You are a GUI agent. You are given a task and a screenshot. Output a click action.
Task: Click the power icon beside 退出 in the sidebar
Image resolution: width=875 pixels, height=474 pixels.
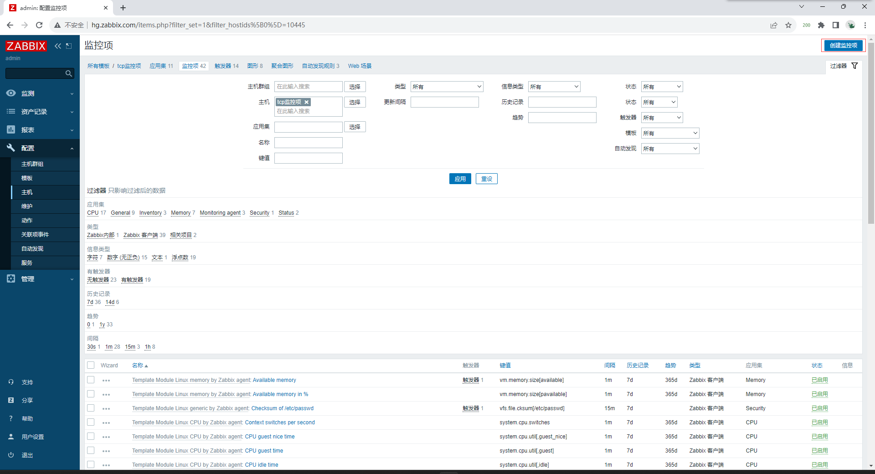pyautogui.click(x=11, y=455)
